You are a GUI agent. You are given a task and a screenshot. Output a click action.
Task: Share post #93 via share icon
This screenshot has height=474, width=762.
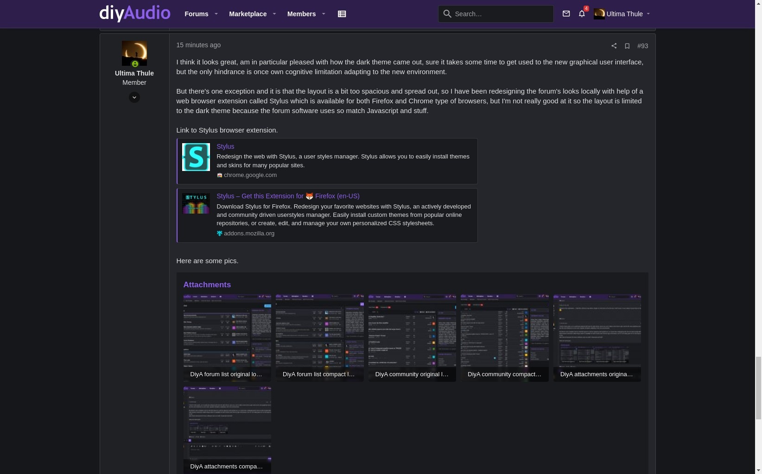click(614, 46)
